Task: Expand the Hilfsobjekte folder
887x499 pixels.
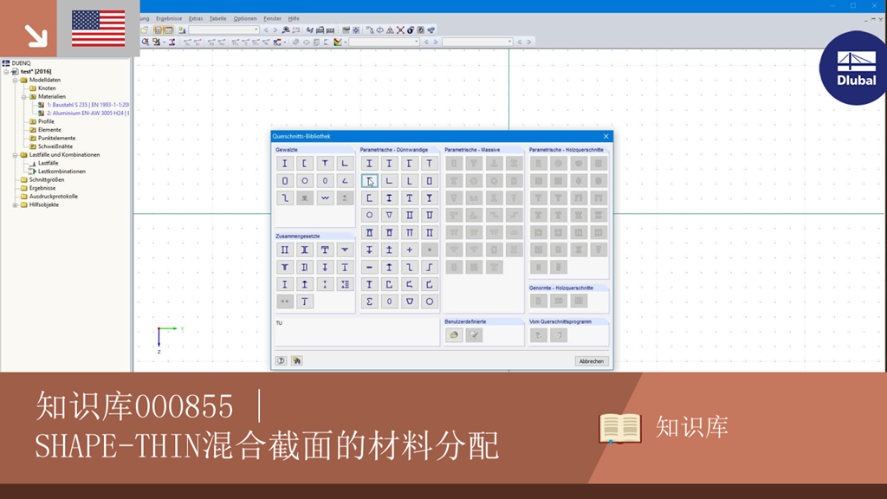Action: pos(16,204)
